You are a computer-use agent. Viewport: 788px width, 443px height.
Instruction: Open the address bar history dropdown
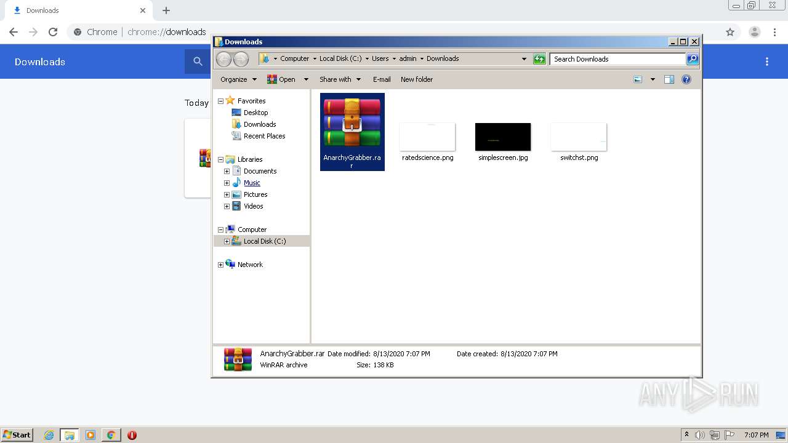[524, 59]
